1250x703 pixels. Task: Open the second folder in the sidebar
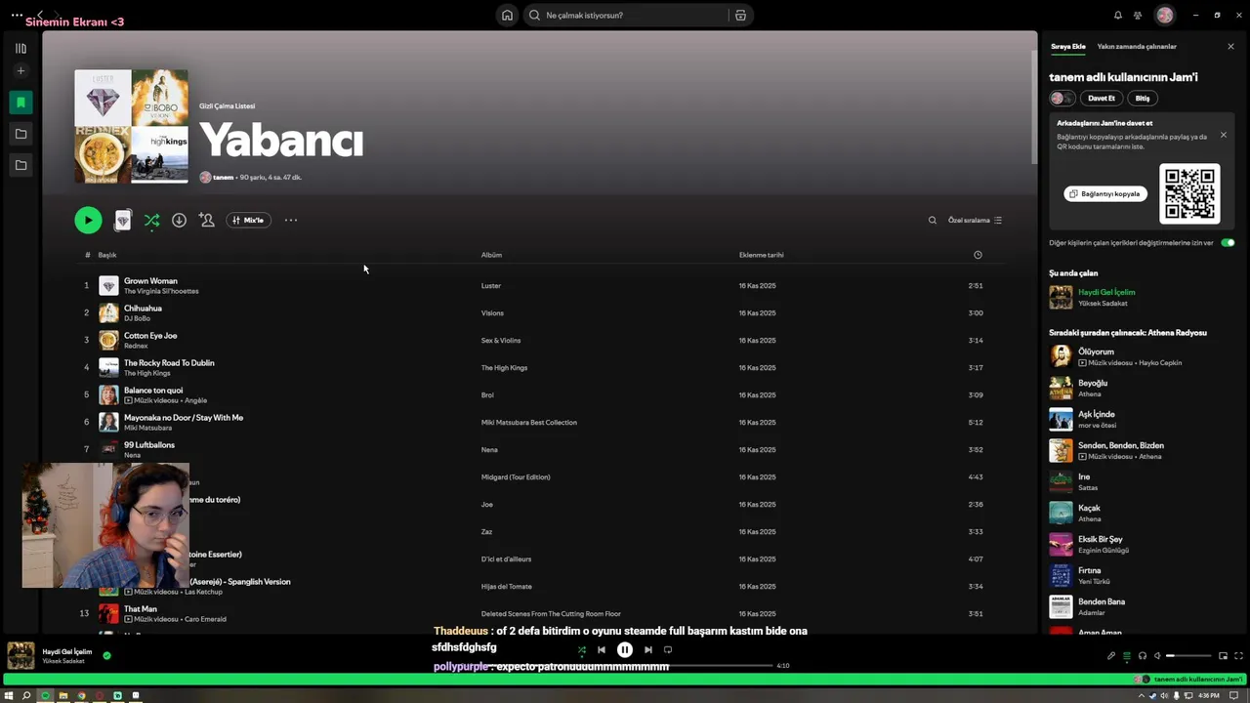21,165
